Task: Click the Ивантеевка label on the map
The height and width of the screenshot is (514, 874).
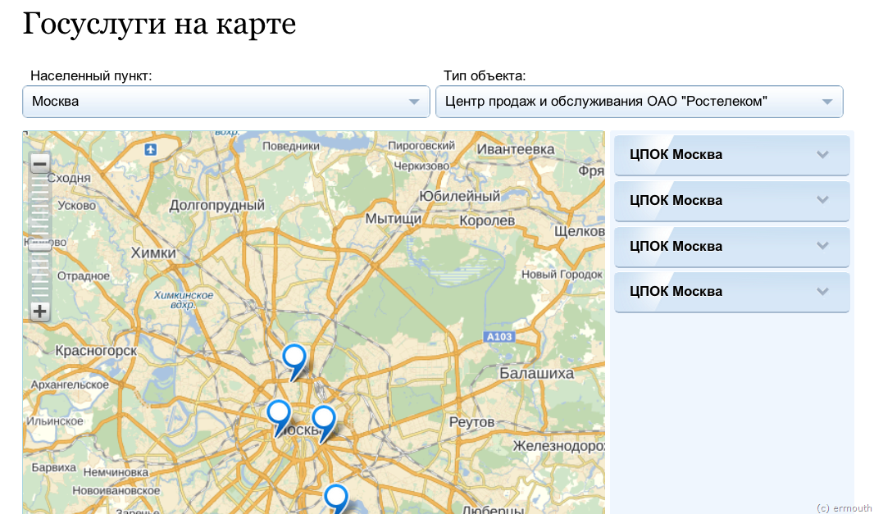Action: (x=516, y=149)
